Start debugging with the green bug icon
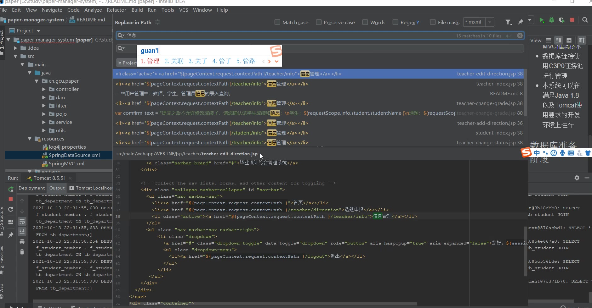This screenshot has height=308, width=592. click(x=552, y=20)
